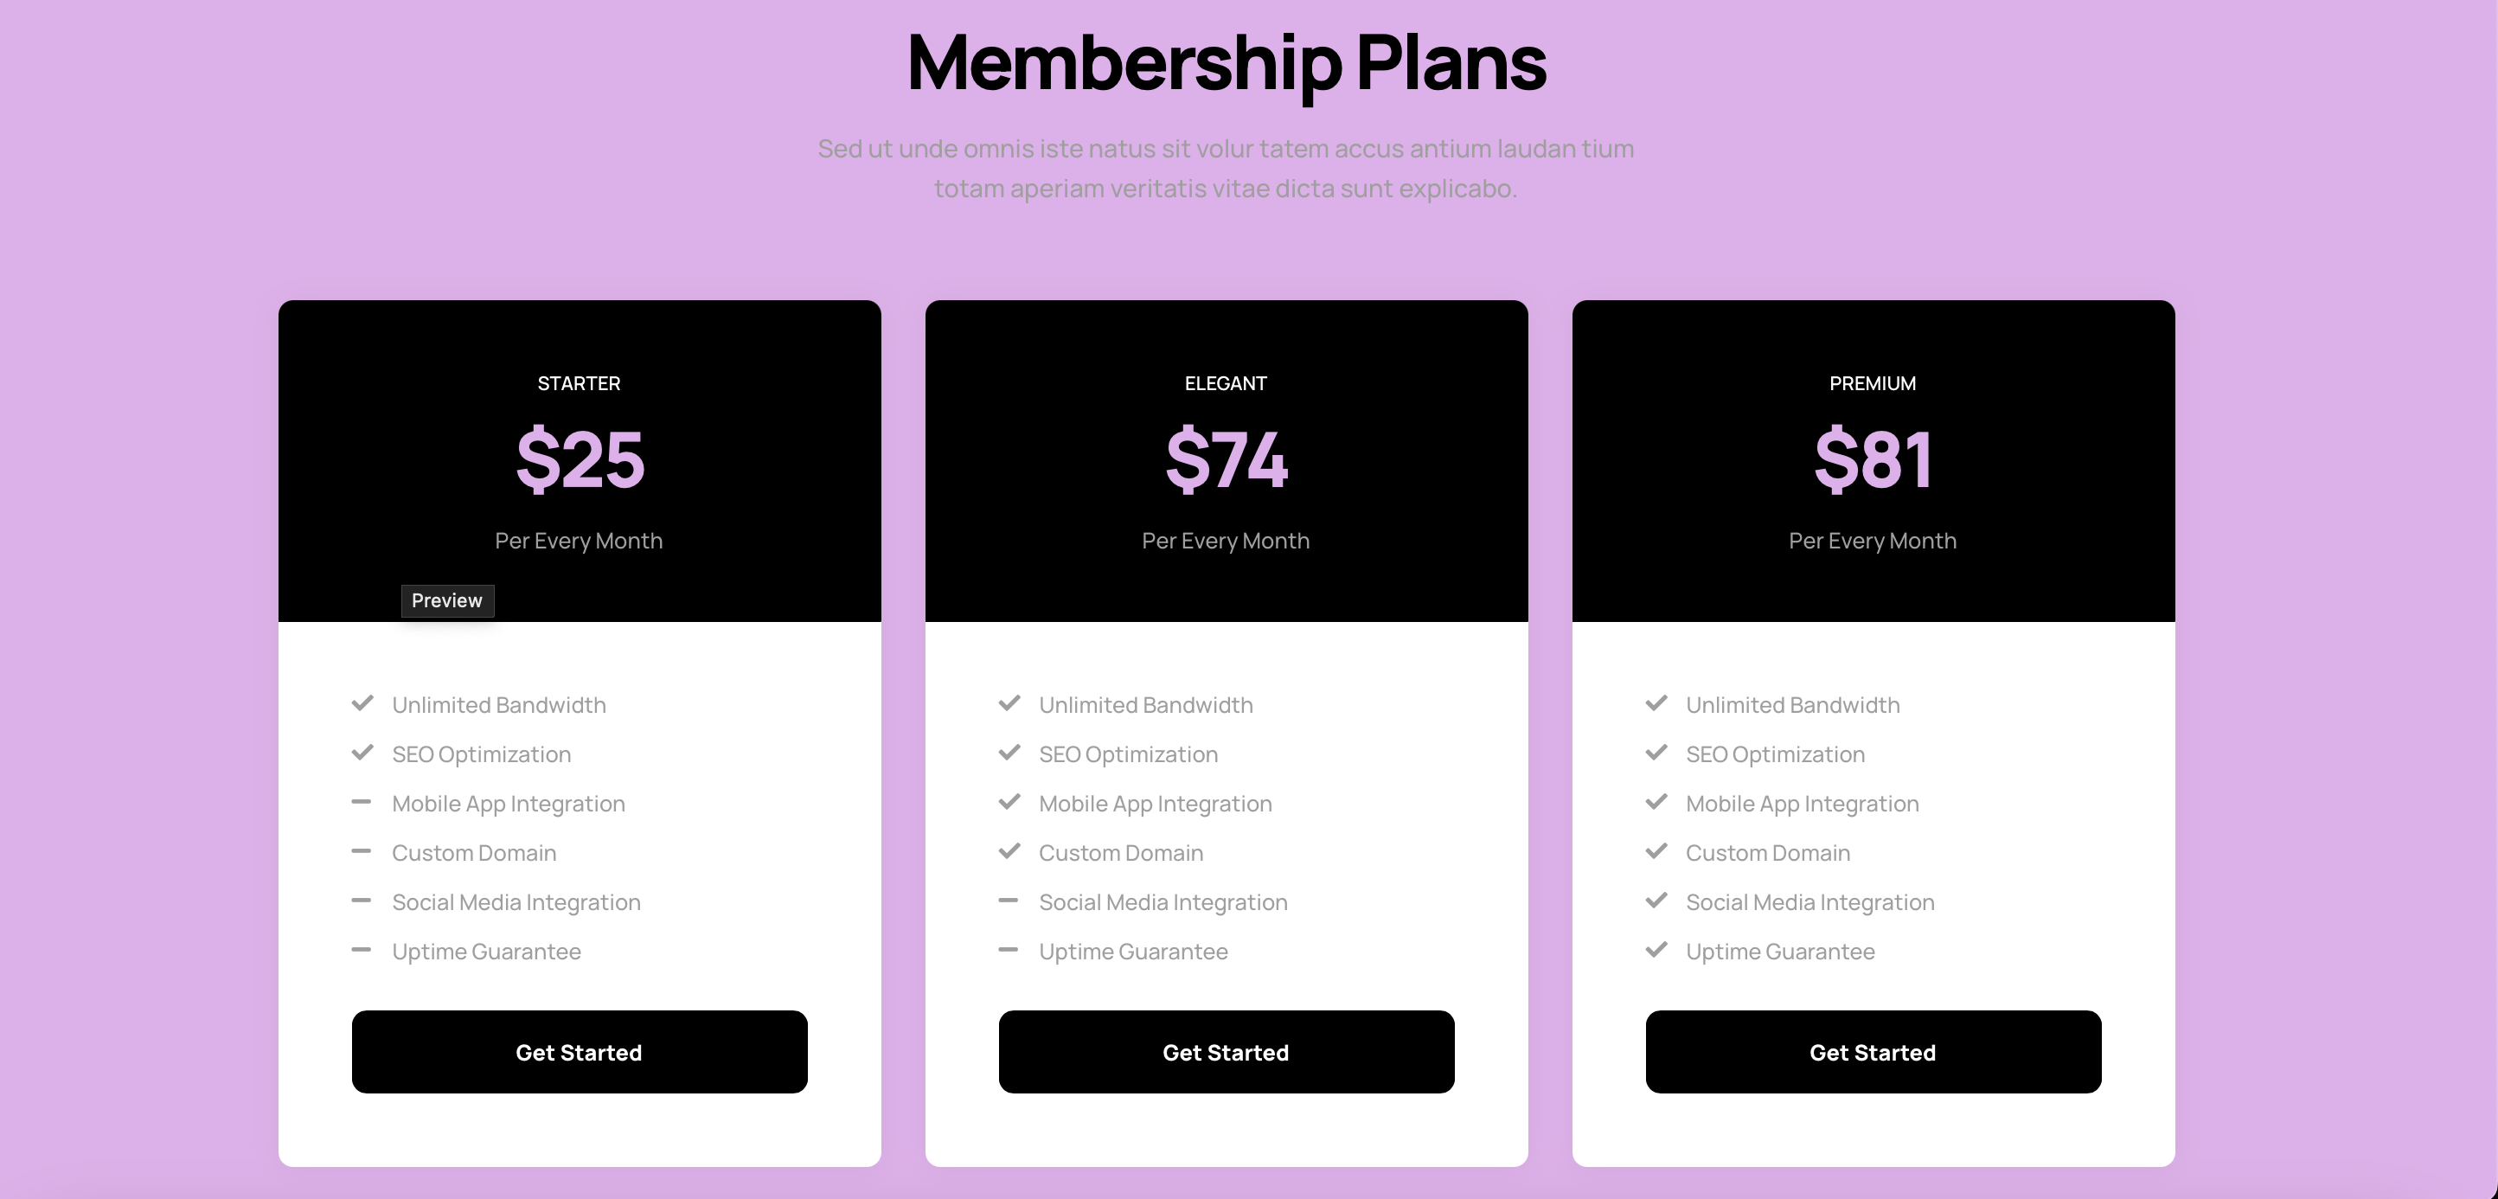Click the checkmark beside Custom Domain in Elegant plan
The width and height of the screenshot is (2498, 1199).
point(1010,853)
